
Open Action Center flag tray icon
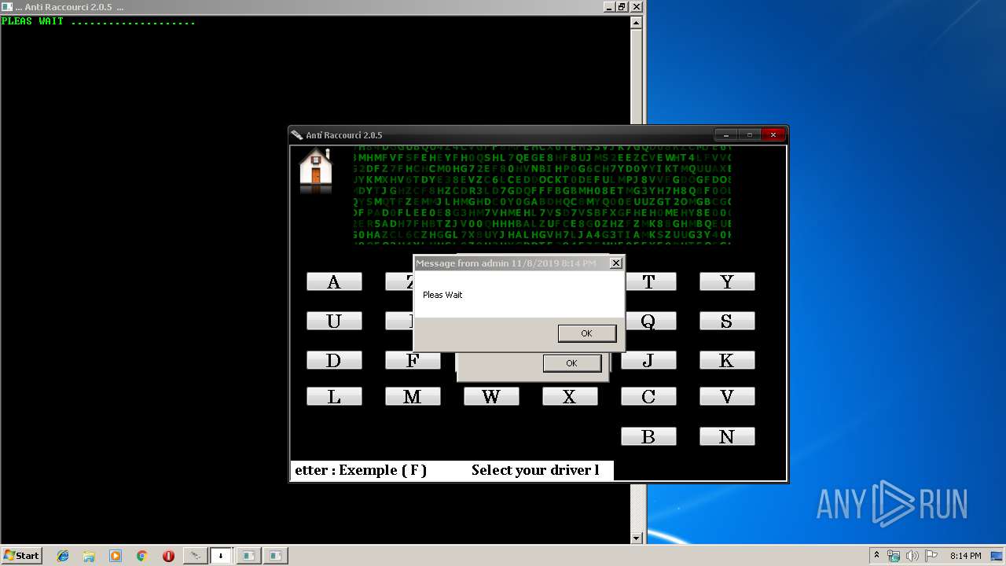pos(931,556)
